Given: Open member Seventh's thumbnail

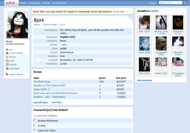Looking at the screenshot, I should pos(178,42).
